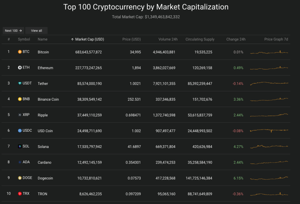
Task: Click Bitcoin 0.01% change value
Action: [238, 52]
